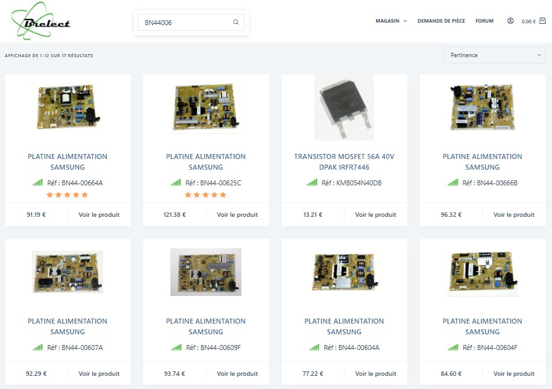Image resolution: width=552 pixels, height=389 pixels.
Task: Open BN44-00666B product image
Action: click(483, 107)
